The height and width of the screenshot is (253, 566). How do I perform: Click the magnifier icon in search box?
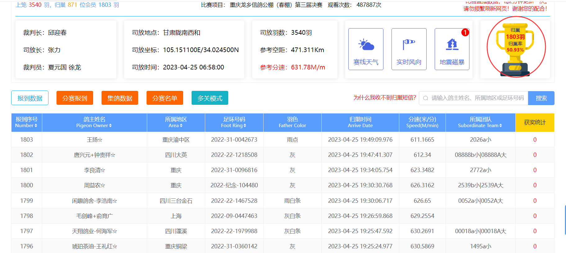[426, 98]
